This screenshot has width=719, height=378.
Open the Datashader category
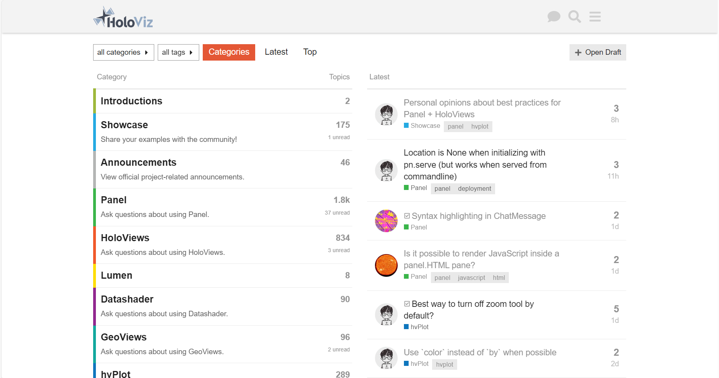tap(127, 299)
